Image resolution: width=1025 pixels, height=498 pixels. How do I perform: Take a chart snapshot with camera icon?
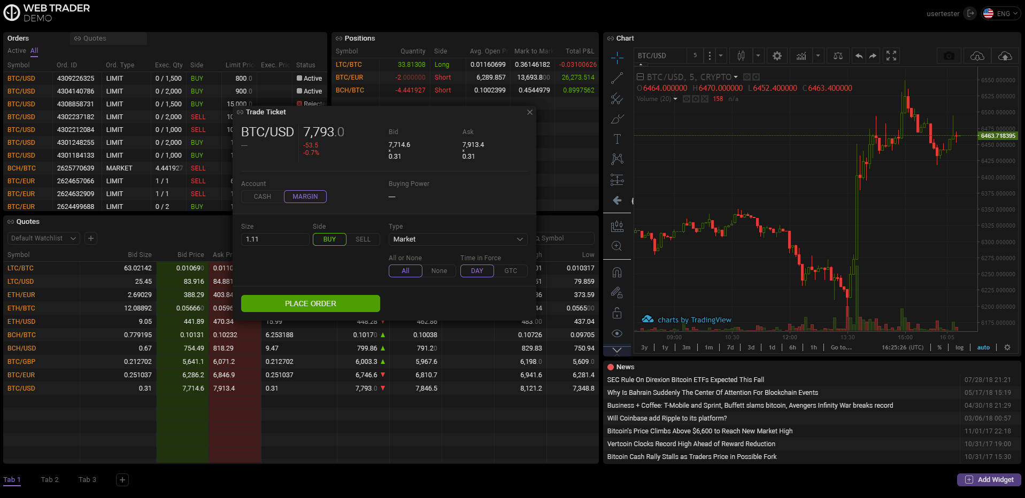pos(949,56)
